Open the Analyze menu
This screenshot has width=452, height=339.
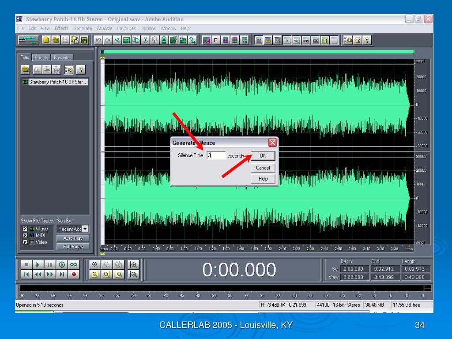(104, 28)
